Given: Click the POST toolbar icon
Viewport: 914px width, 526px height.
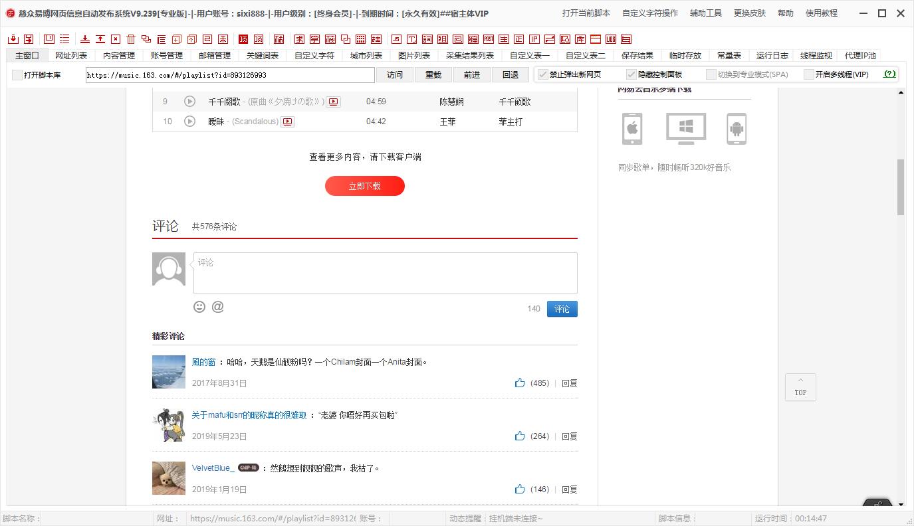Looking at the screenshot, I should 489,39.
